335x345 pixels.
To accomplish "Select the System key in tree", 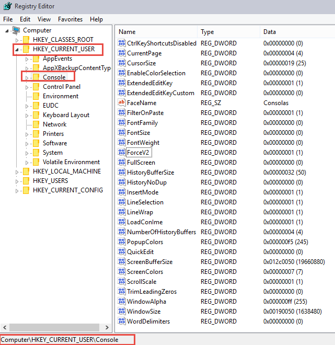I will pos(53,153).
